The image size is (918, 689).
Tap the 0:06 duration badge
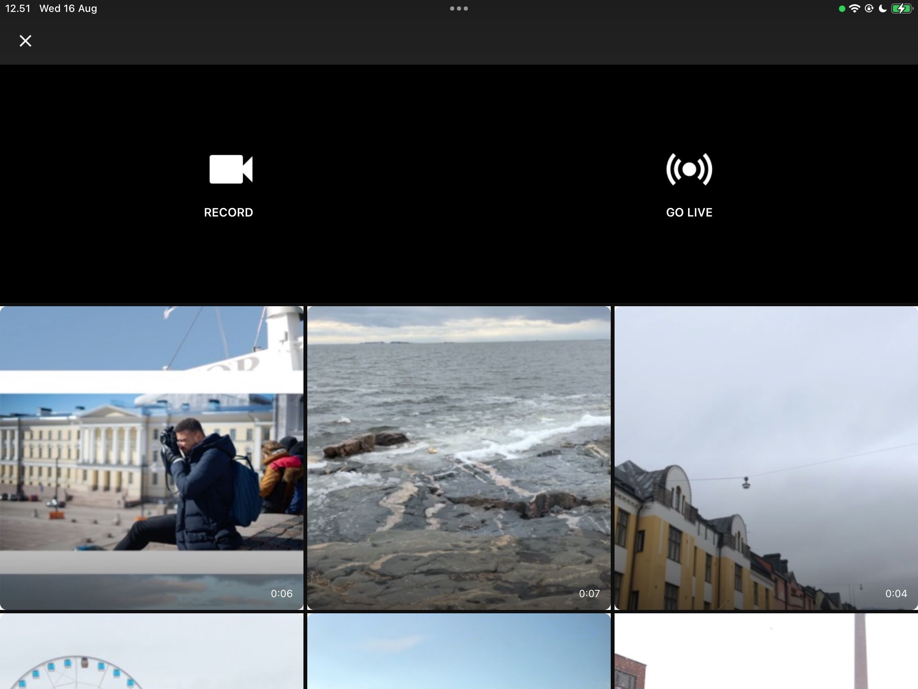click(282, 593)
